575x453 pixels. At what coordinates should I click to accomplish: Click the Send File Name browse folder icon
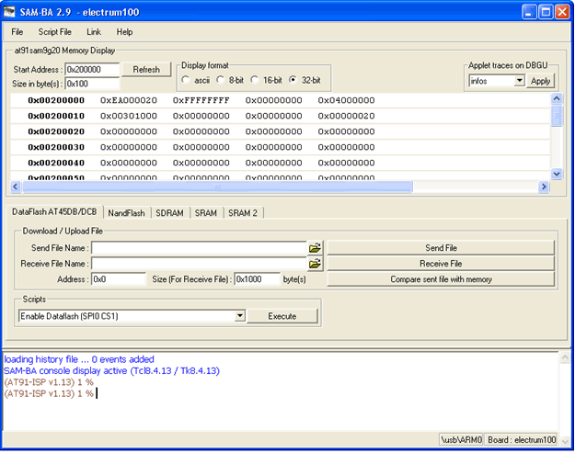(x=316, y=248)
